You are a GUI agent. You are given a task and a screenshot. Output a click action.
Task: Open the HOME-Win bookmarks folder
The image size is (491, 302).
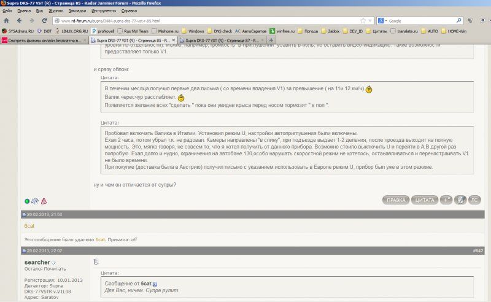click(x=454, y=31)
